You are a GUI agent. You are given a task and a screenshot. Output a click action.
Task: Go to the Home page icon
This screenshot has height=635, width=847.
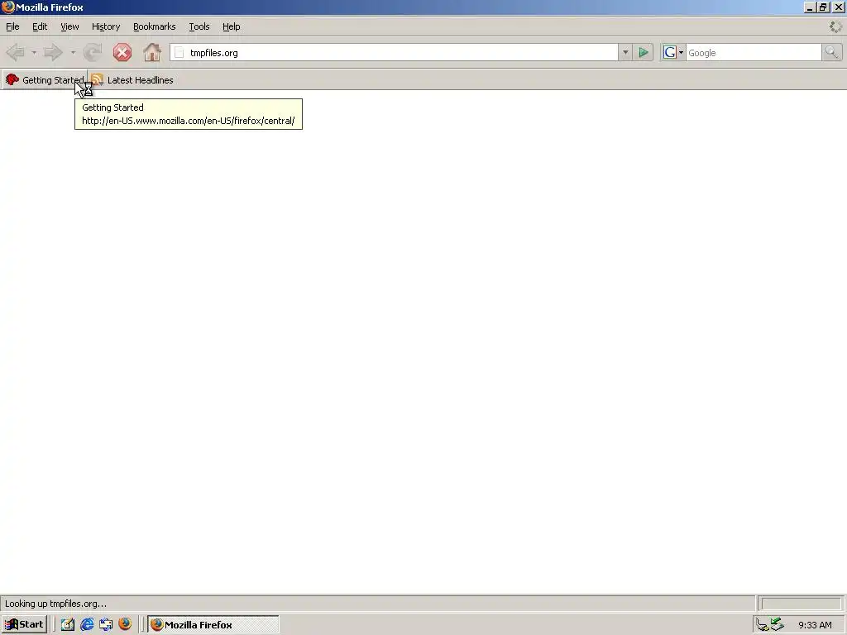152,52
